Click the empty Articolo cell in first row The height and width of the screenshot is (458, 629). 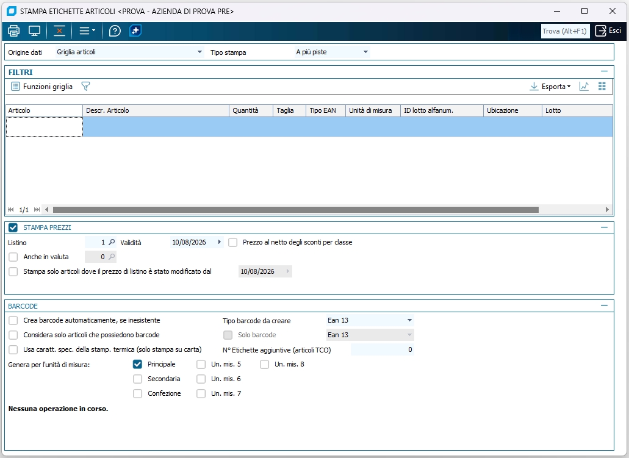coord(44,127)
